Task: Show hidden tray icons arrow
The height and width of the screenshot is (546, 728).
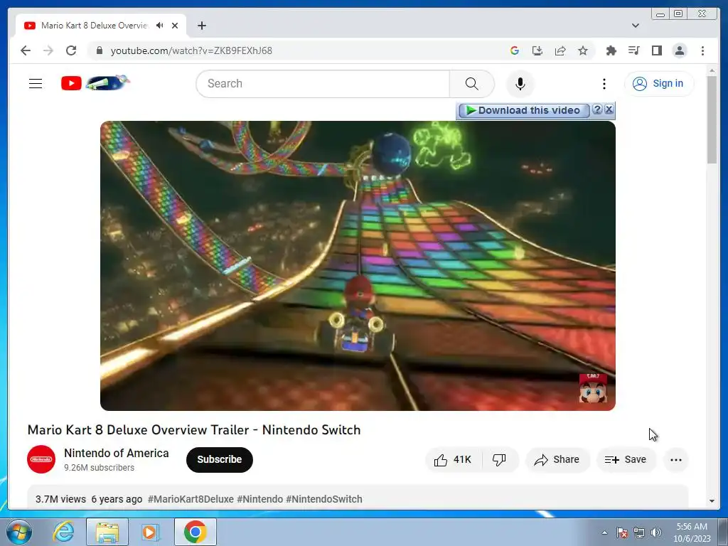Action: tap(604, 532)
